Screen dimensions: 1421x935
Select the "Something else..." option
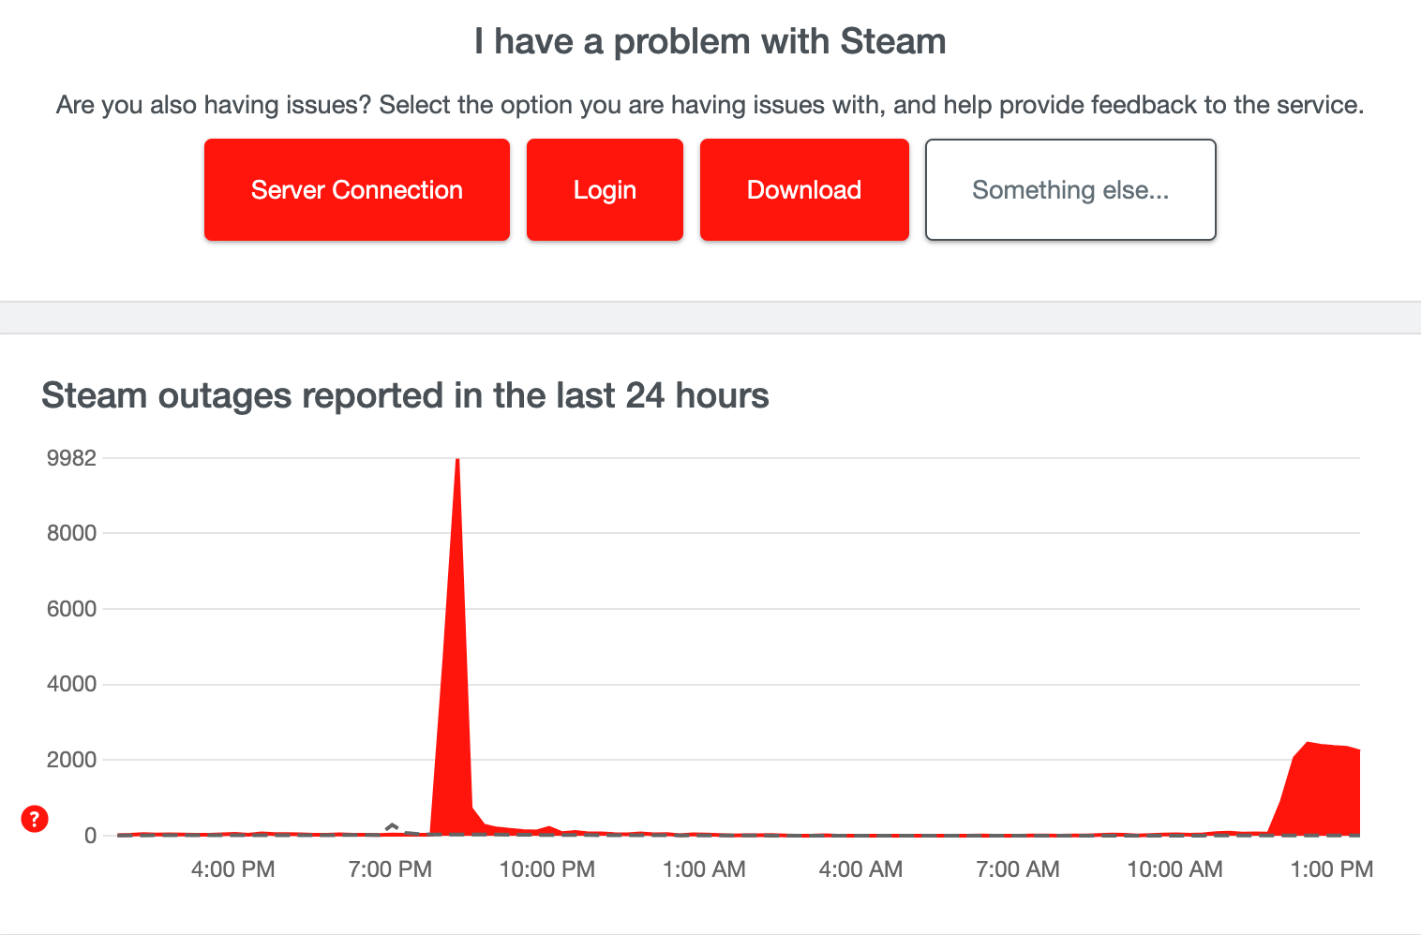(1069, 189)
